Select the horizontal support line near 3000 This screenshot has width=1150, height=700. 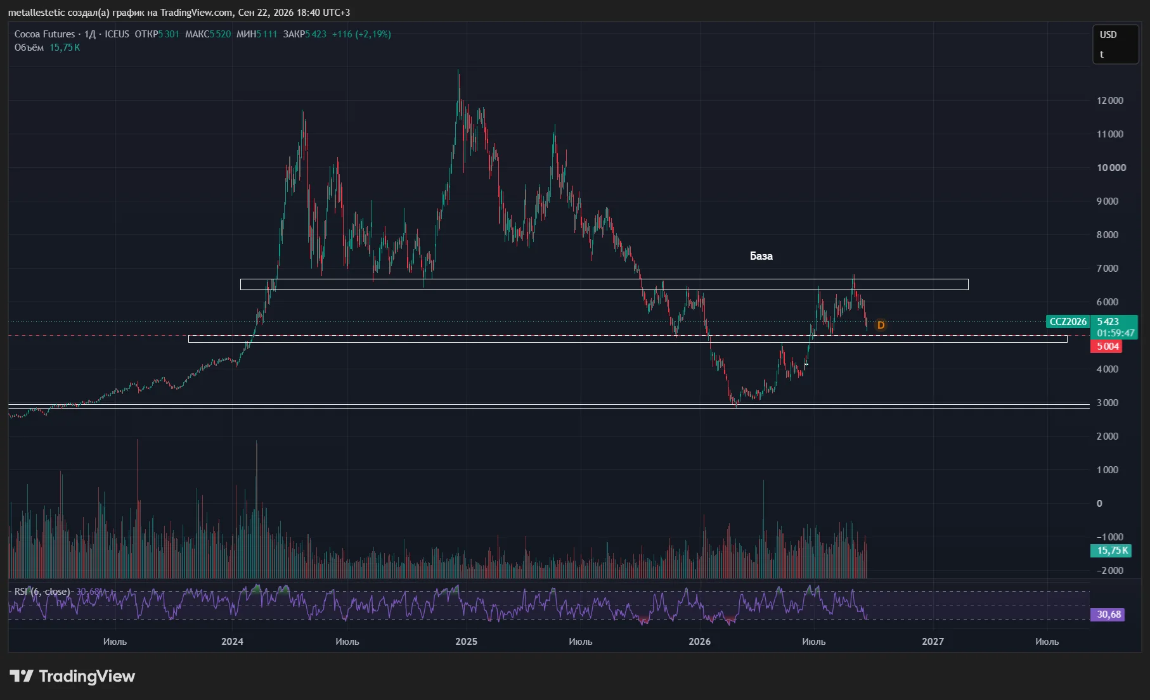click(x=549, y=406)
